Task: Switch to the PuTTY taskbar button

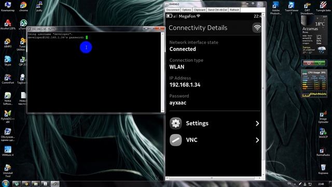Action: pos(55,184)
